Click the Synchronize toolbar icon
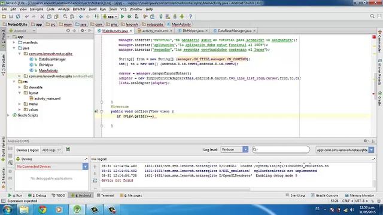The height and width of the screenshot is (215, 383). tap(18, 17)
